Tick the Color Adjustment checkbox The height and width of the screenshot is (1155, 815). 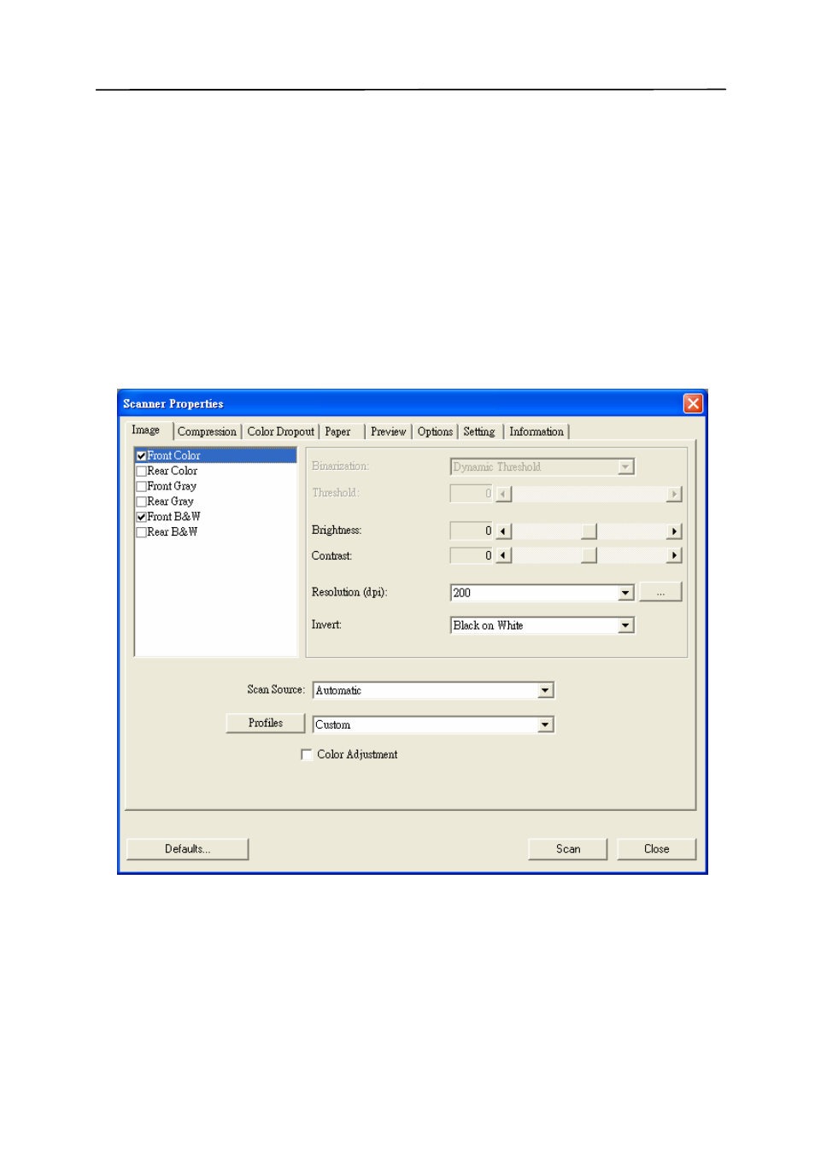307,755
